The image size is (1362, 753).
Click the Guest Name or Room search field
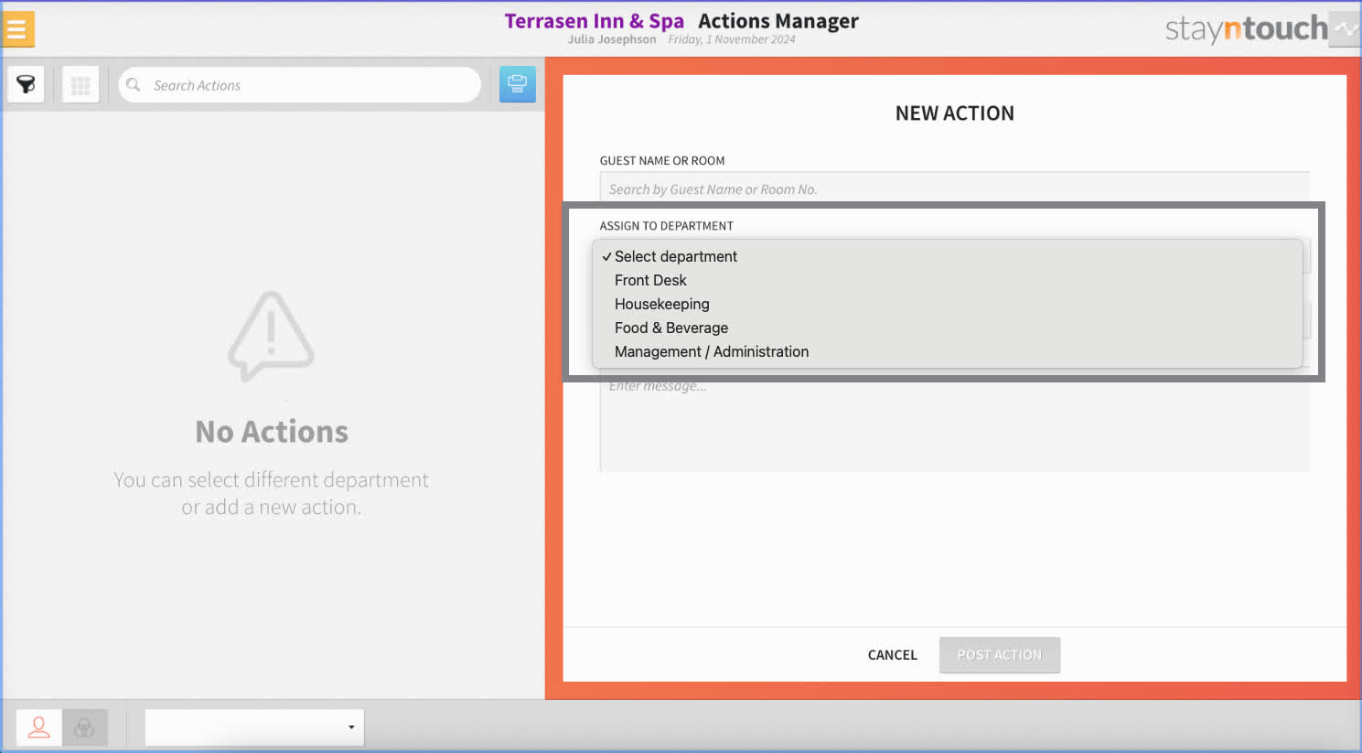pyautogui.click(x=954, y=188)
